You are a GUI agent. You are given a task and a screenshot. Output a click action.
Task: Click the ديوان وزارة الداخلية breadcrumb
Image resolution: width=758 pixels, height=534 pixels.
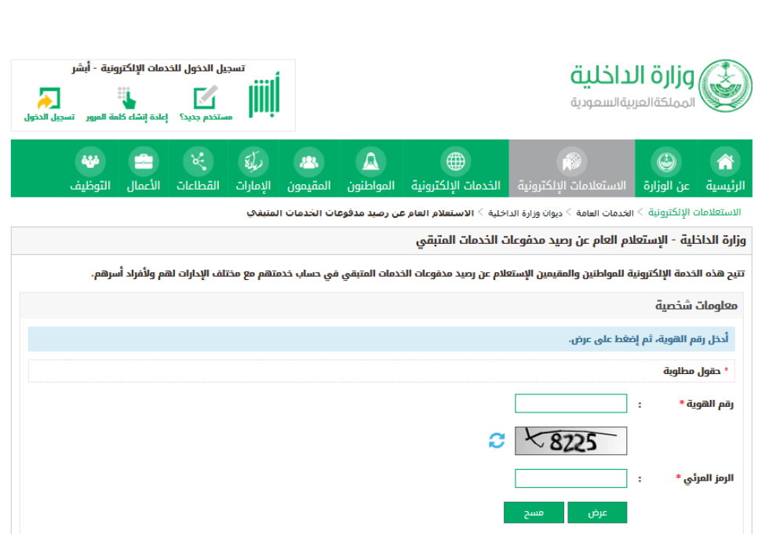[525, 213]
